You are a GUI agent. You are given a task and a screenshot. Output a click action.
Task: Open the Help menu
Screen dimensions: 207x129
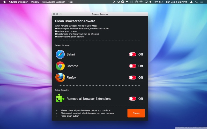70,2
